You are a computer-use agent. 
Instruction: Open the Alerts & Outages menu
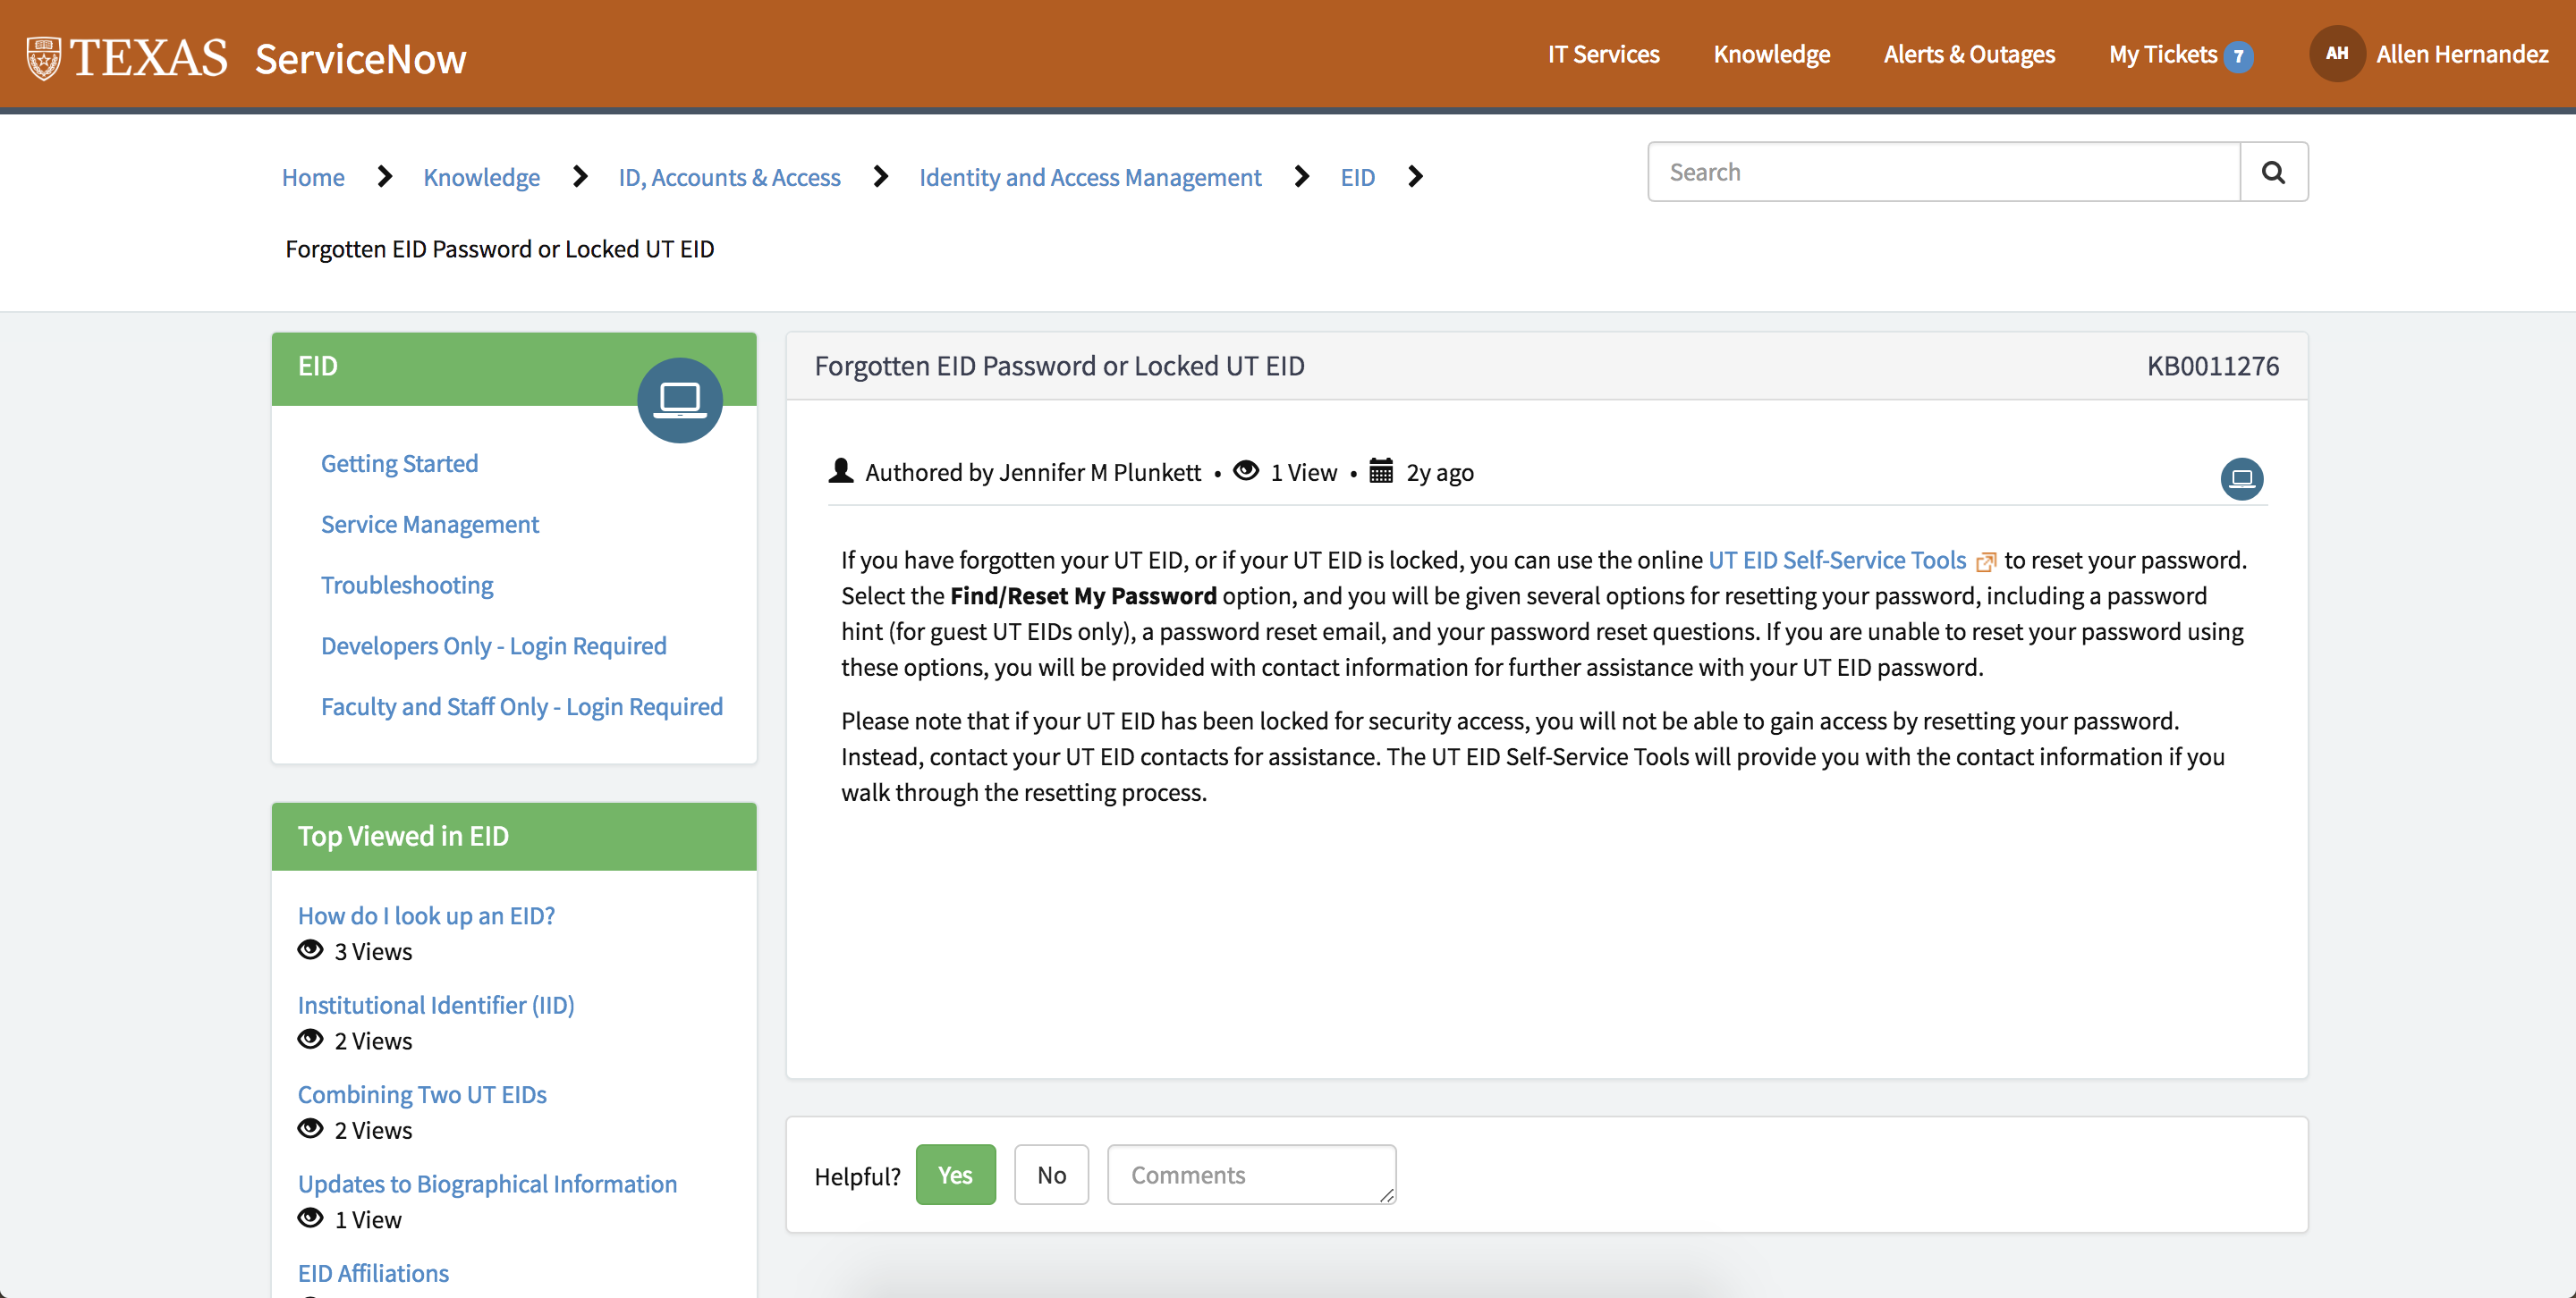[x=1968, y=54]
